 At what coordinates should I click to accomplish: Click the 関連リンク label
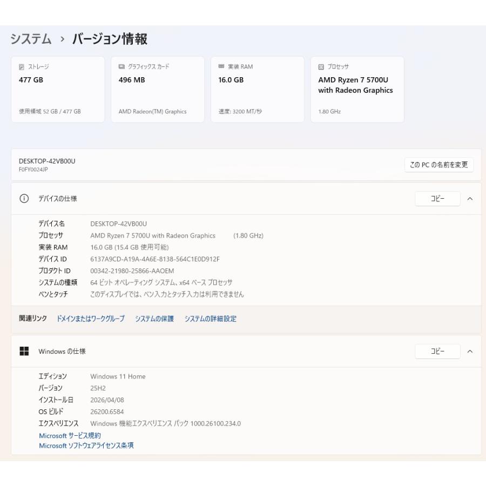(x=33, y=318)
